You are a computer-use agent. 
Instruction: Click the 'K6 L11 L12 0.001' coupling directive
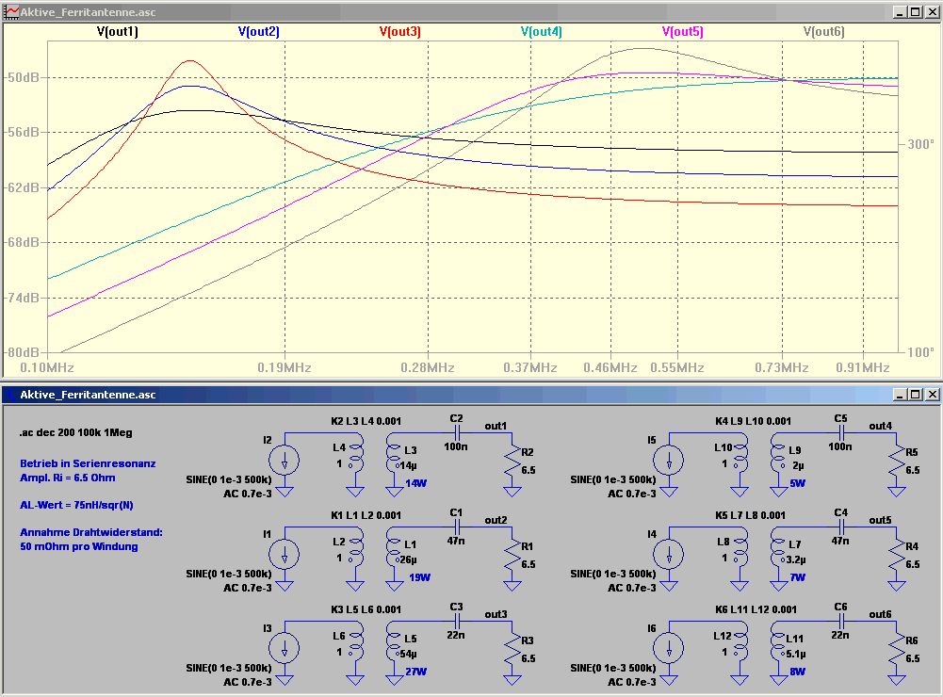(x=756, y=609)
